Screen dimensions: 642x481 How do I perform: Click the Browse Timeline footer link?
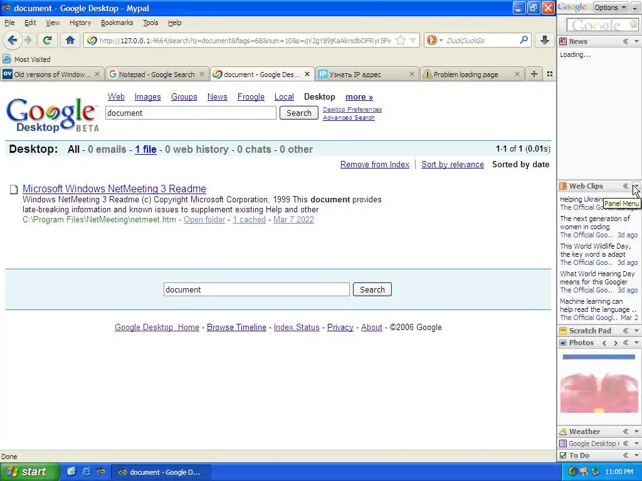(236, 327)
